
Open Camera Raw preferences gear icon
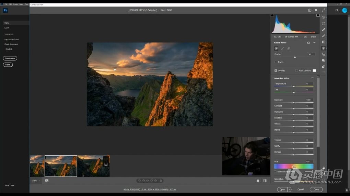point(316,10)
